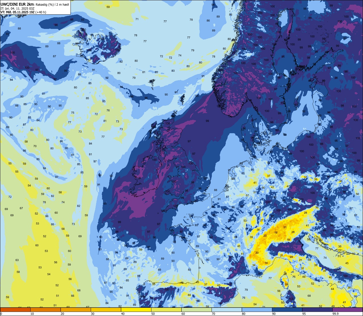Click the dark orange 0–10 legend segment
The width and height of the screenshot is (363, 316).
(x=15, y=310)
